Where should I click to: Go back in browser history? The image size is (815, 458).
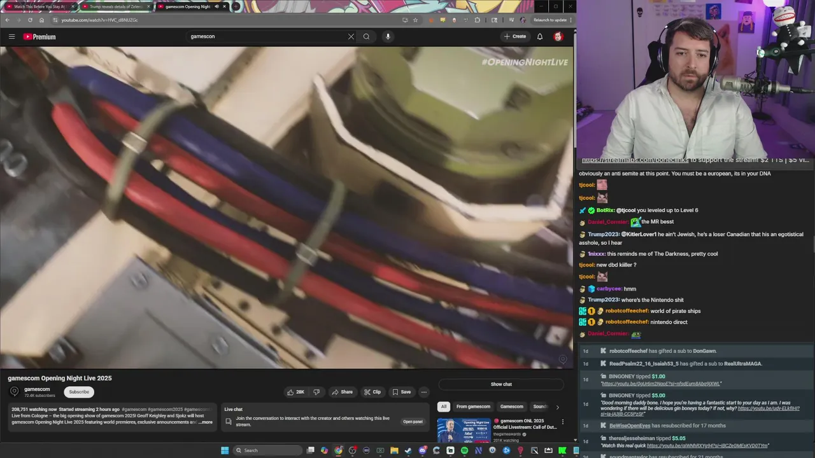point(7,20)
